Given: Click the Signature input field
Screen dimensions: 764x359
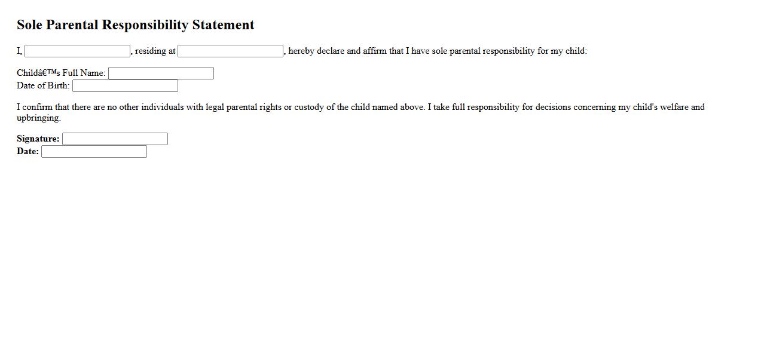Looking at the screenshot, I should click(115, 139).
